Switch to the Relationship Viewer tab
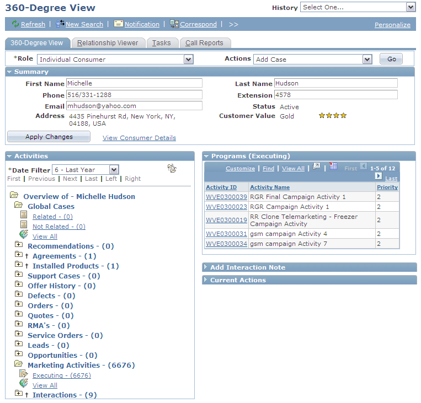The height and width of the screenshot is (403, 421). (108, 43)
